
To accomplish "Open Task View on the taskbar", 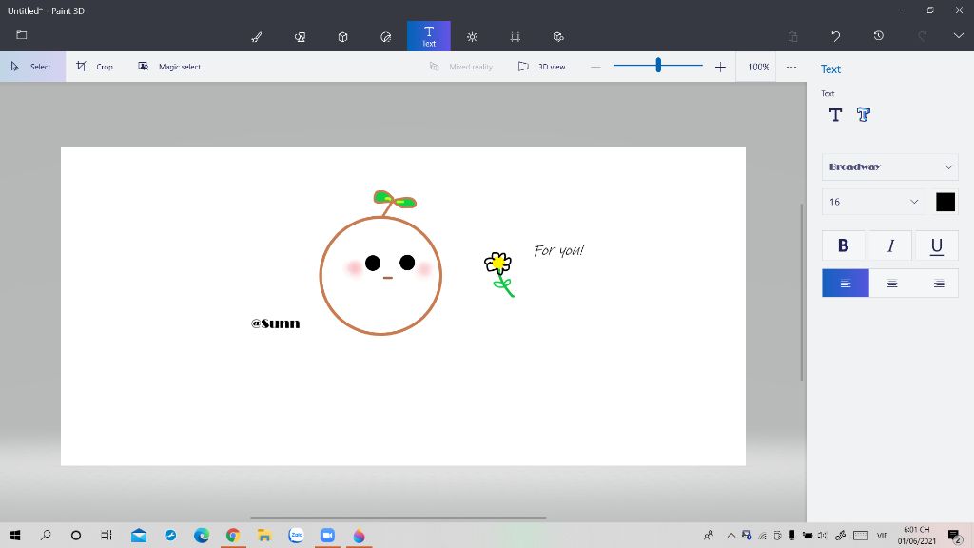I will [107, 535].
